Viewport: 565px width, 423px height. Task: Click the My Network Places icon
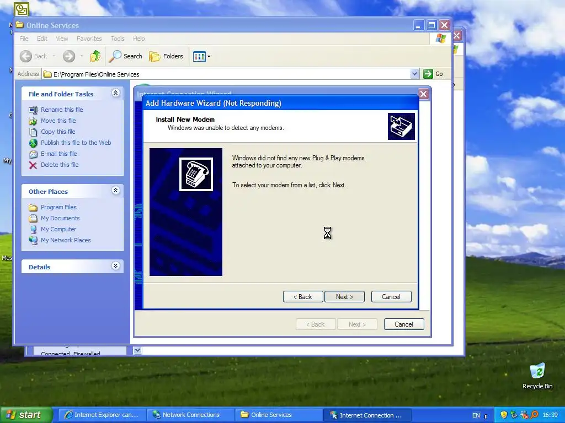click(33, 240)
